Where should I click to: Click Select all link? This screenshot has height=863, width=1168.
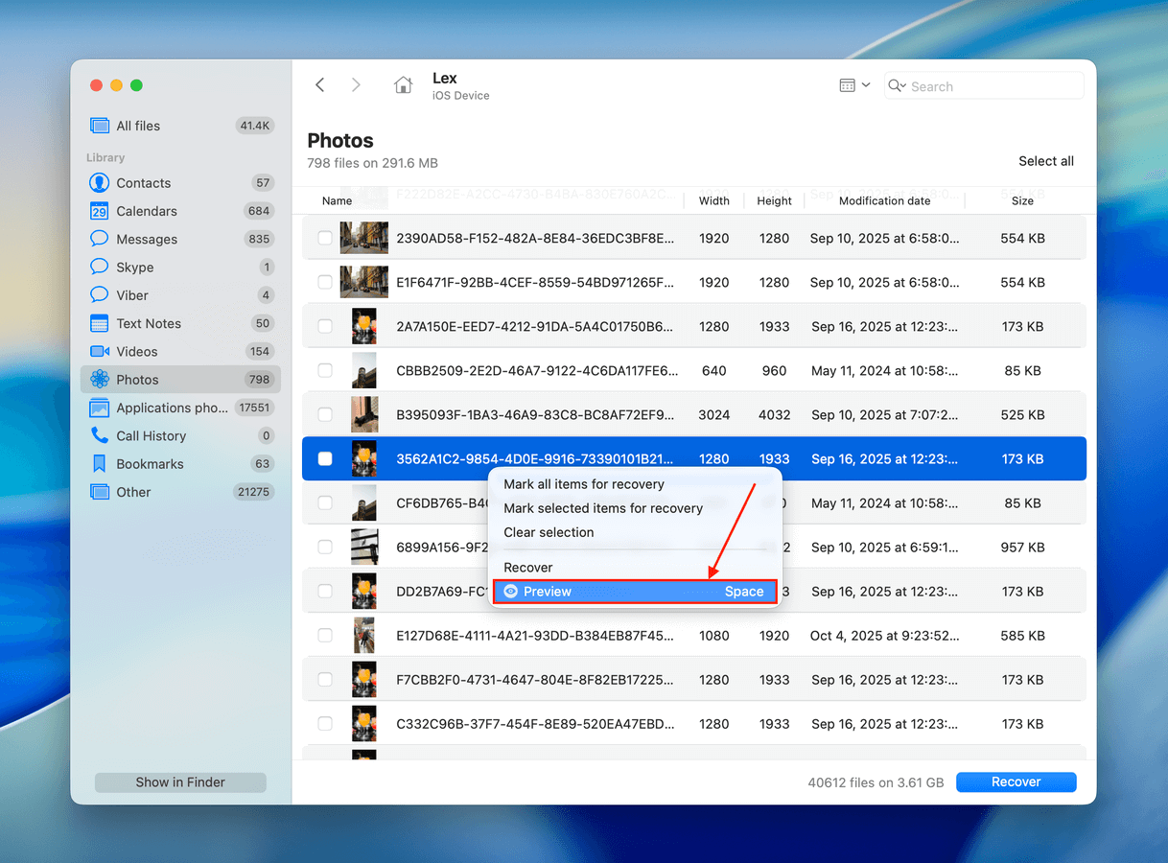pos(1045,161)
